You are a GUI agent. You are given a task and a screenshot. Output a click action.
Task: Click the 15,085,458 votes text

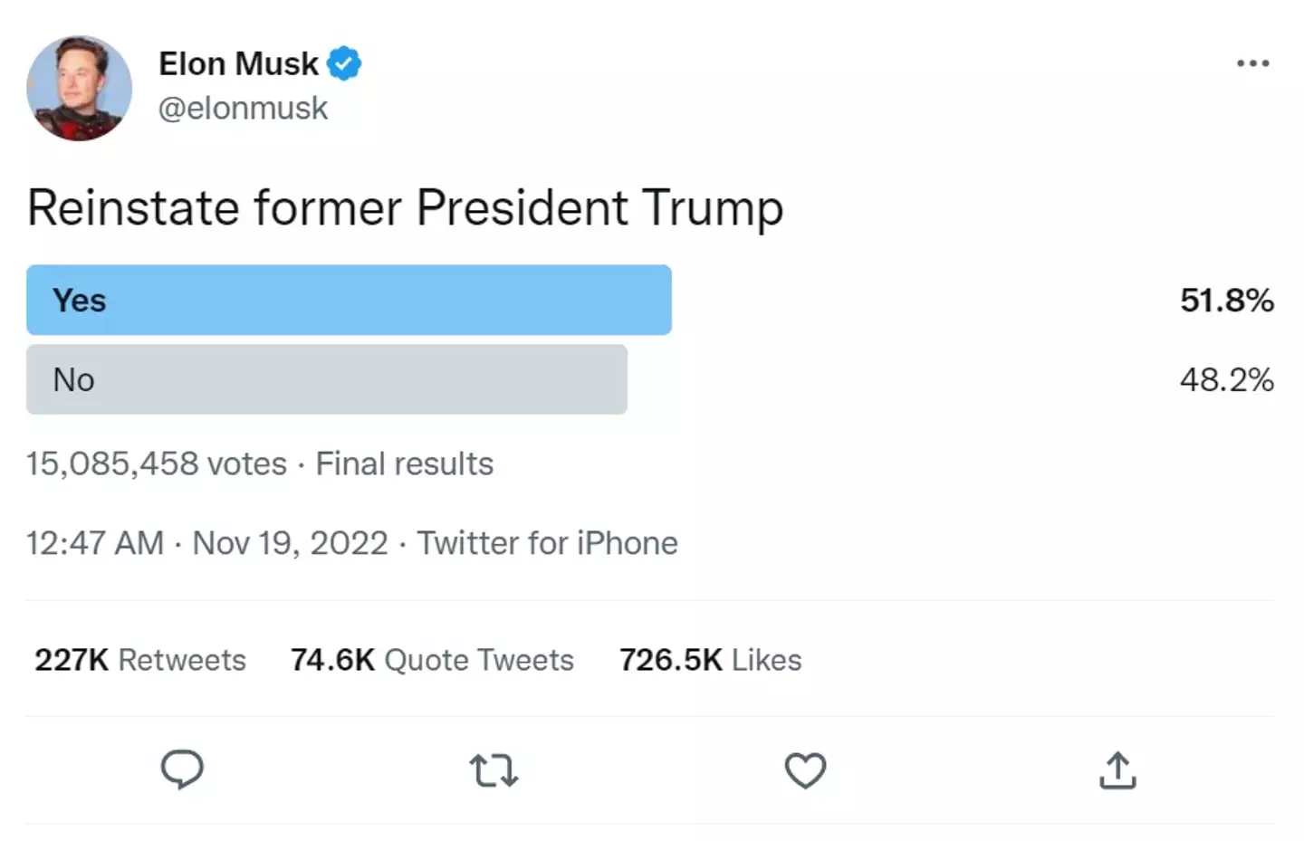(x=156, y=464)
